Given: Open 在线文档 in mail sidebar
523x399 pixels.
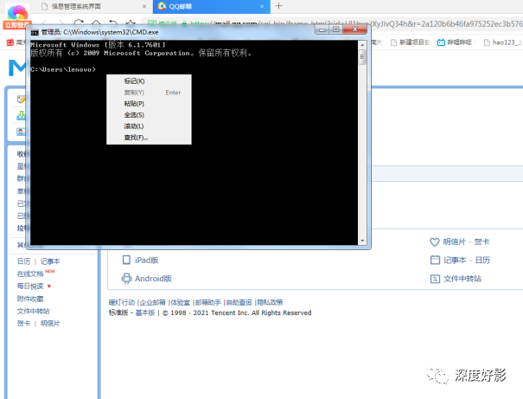Looking at the screenshot, I should (x=30, y=274).
